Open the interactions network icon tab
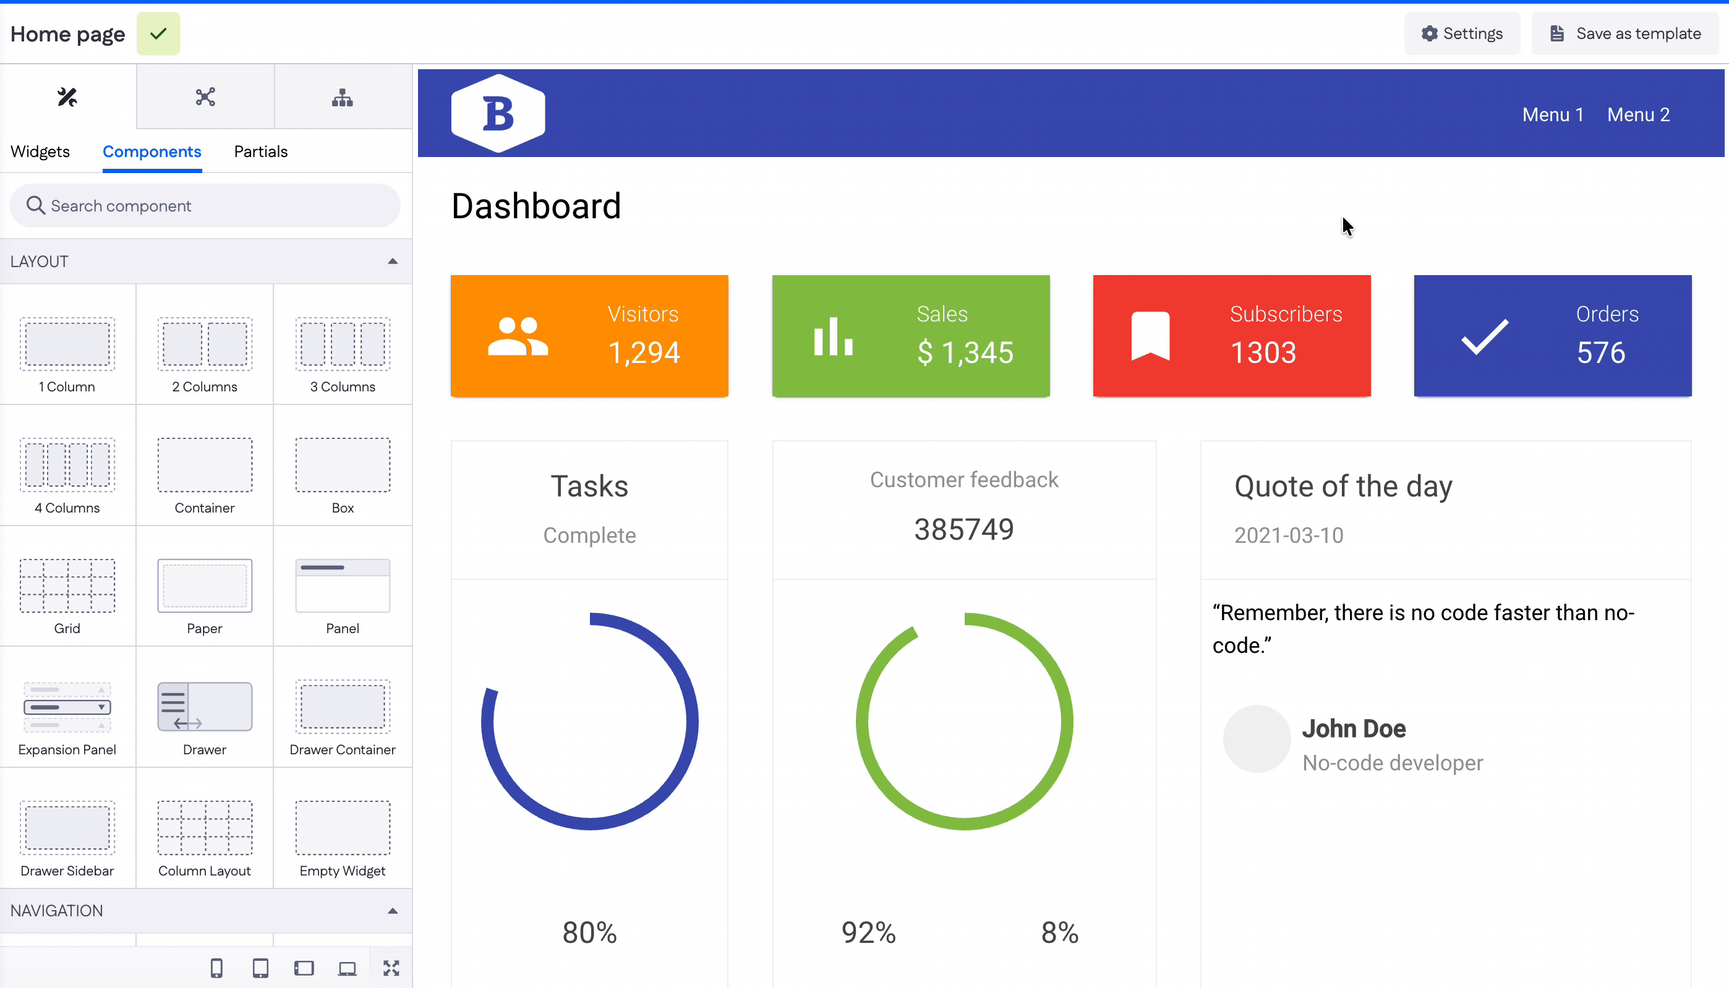 coord(205,97)
